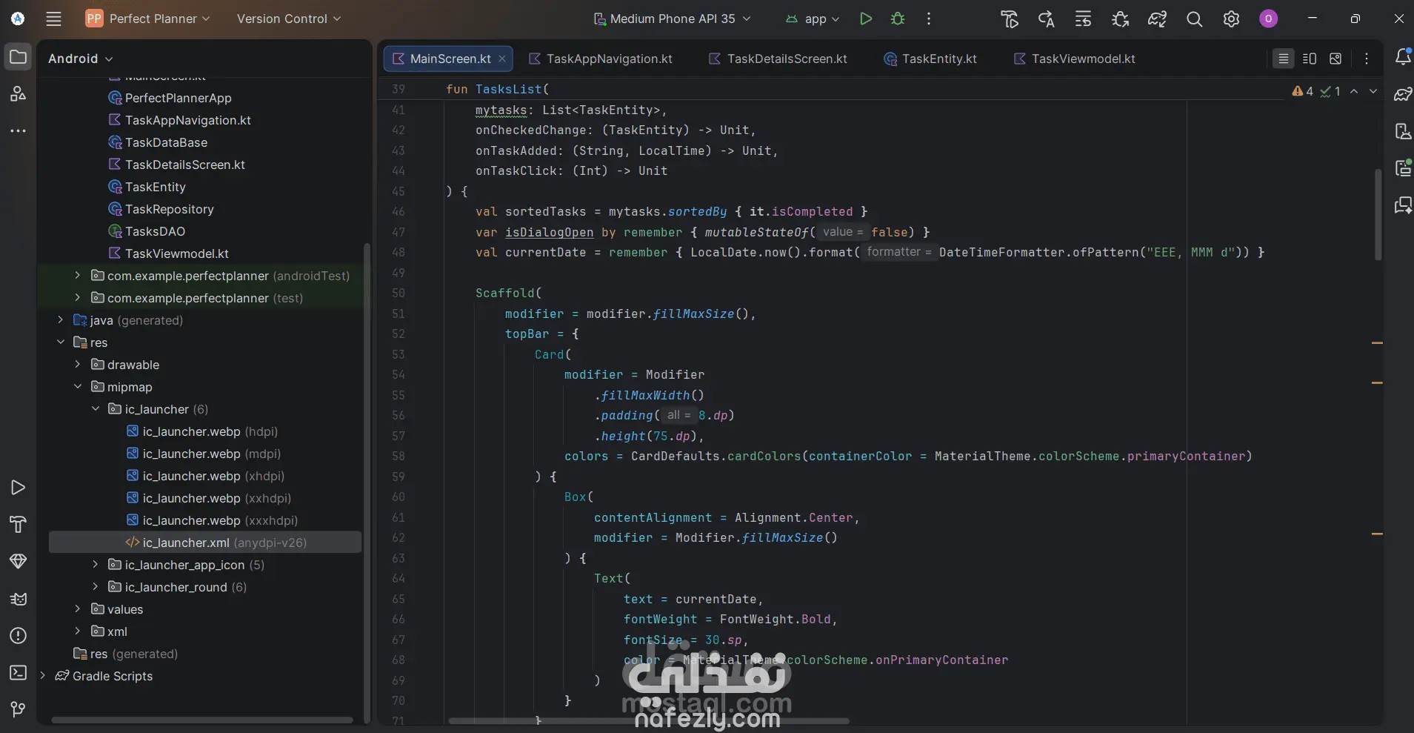Collapse the ic_launcher (6) group
1414x733 pixels.
click(95, 409)
